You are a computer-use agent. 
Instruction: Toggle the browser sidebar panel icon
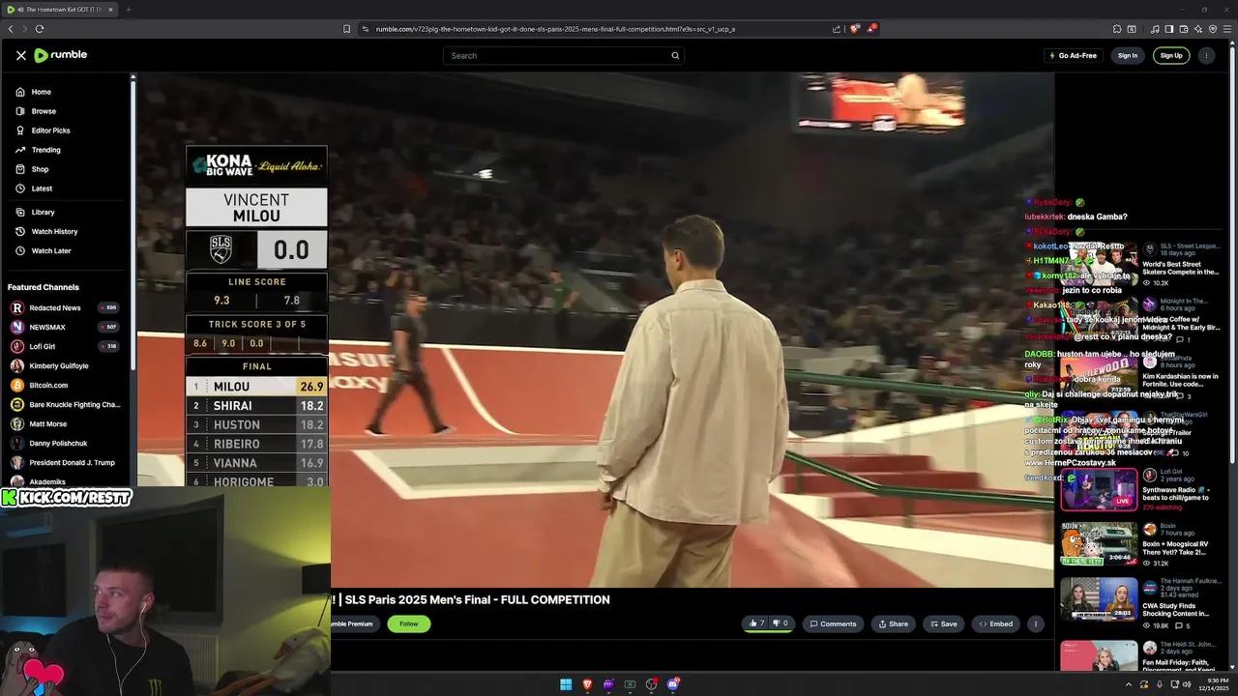coord(1169,29)
